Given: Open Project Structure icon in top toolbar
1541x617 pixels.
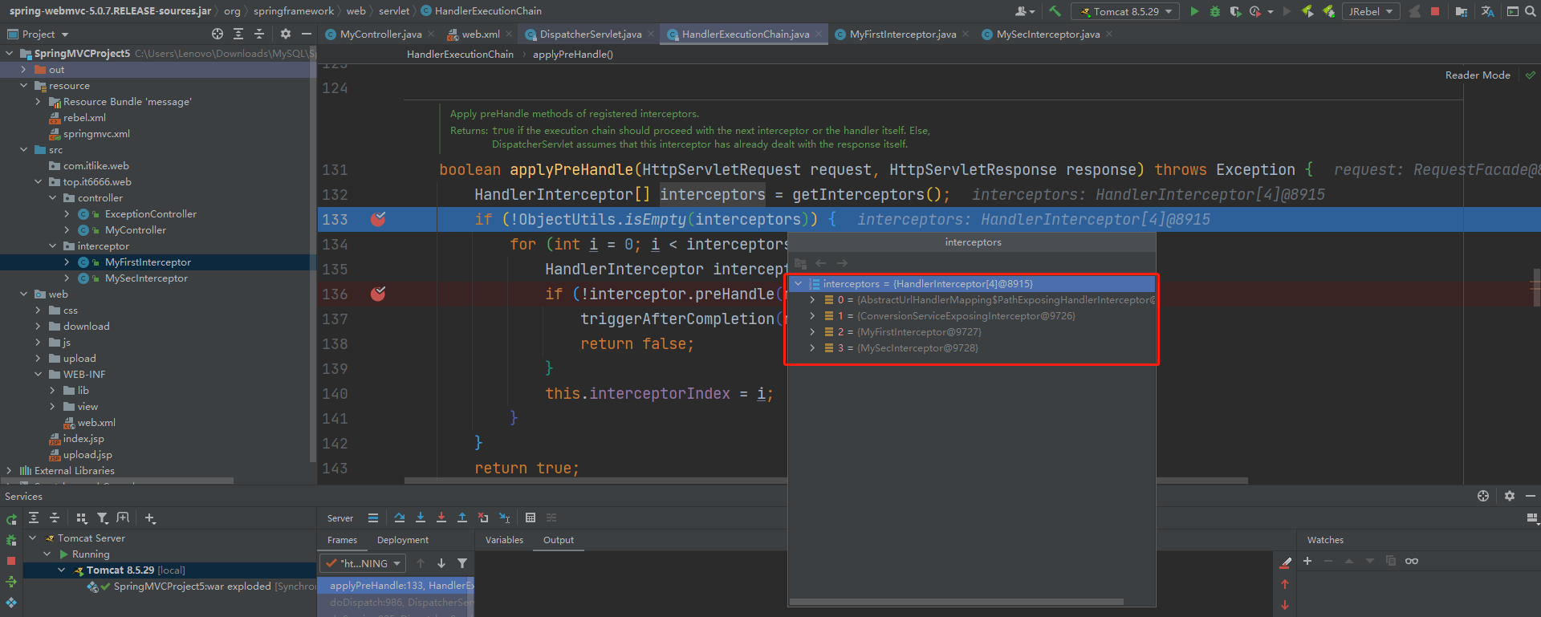Looking at the screenshot, I should (x=1462, y=11).
